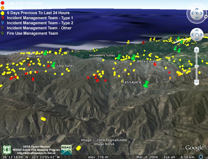Click the Google logo watermark

[x=194, y=148]
